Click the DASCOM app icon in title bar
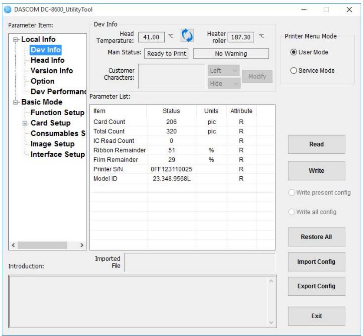The width and height of the screenshot is (363, 336). tap(8, 10)
